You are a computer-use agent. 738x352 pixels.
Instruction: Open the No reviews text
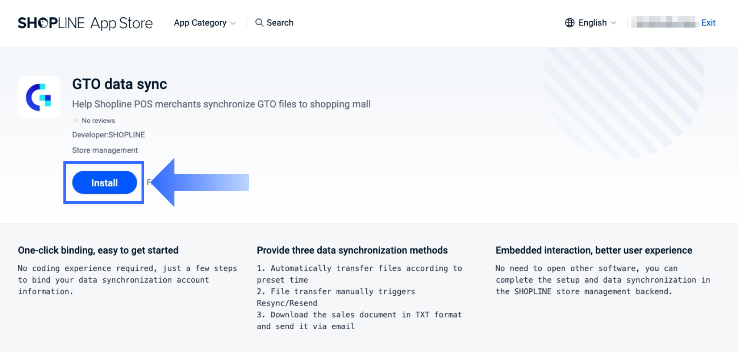click(x=99, y=121)
